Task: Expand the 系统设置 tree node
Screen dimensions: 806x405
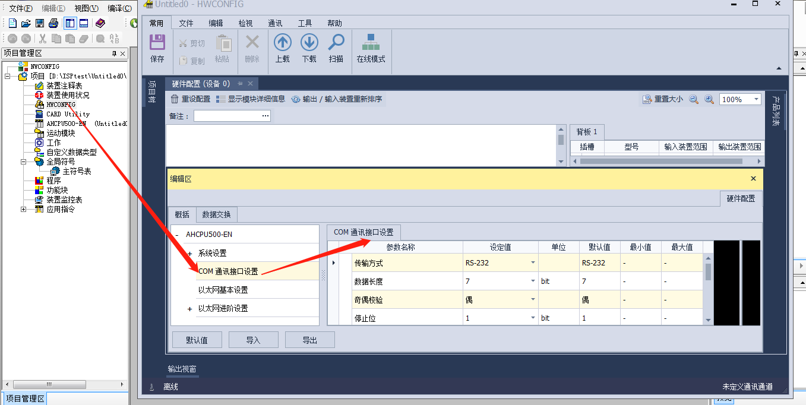Action: click(x=189, y=254)
